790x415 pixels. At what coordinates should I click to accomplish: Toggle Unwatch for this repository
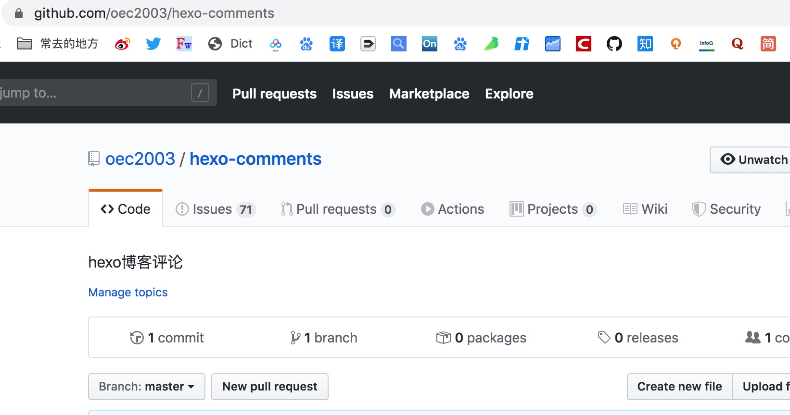[753, 159]
